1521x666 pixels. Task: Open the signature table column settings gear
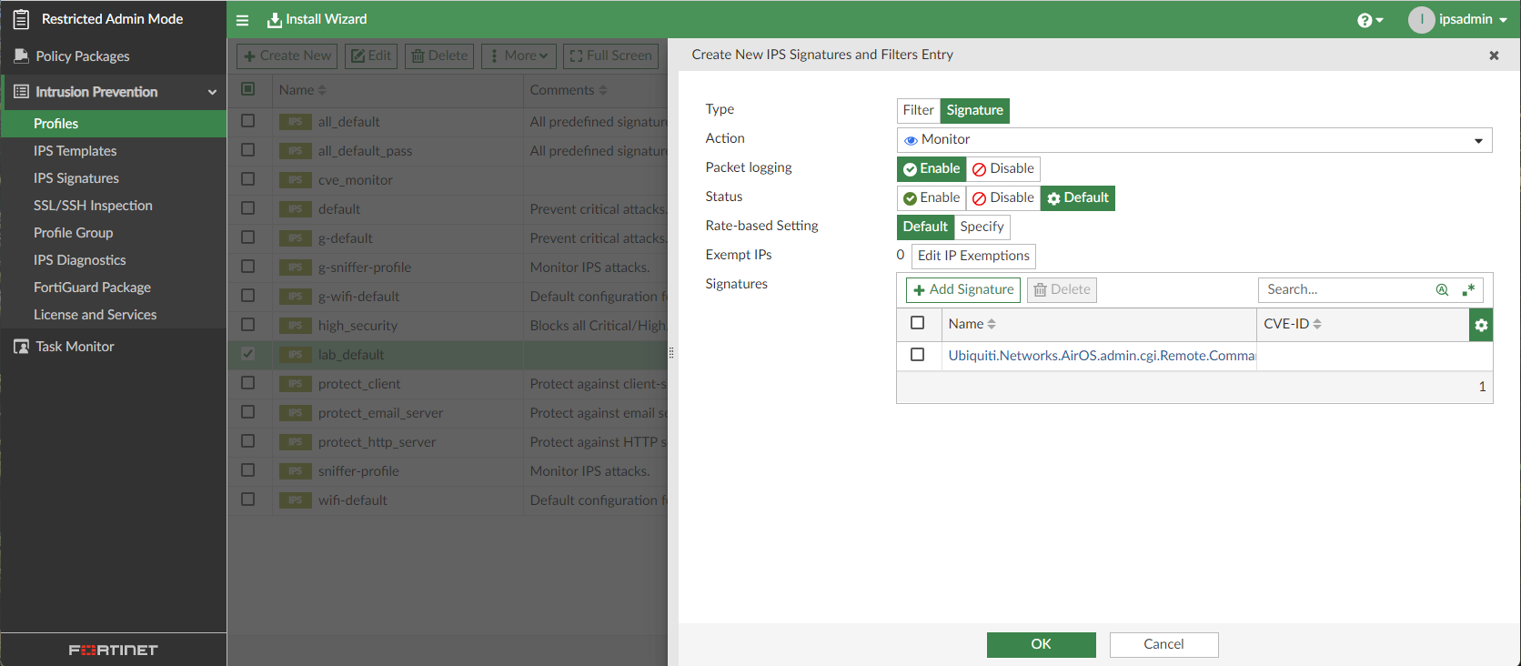tap(1481, 325)
